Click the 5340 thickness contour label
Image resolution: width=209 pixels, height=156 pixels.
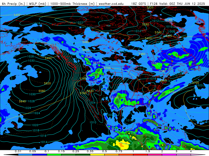[x=158, y=32]
